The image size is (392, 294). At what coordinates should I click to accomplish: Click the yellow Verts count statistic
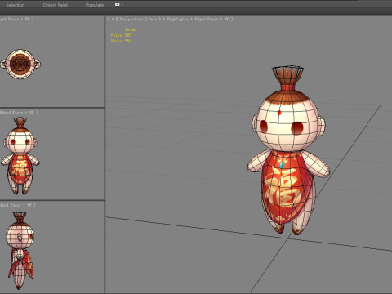[121, 41]
